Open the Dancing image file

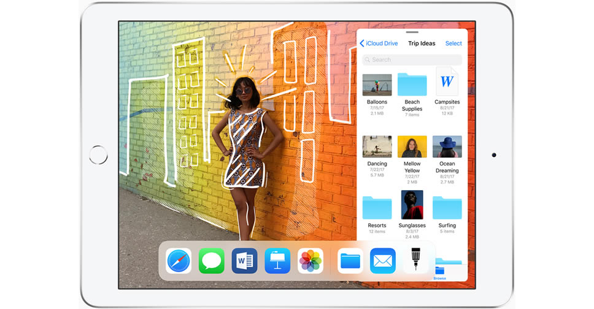point(377,147)
